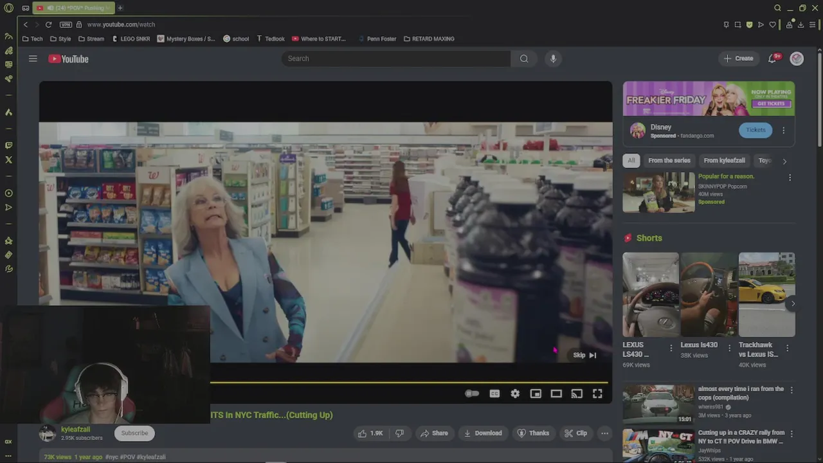Screen dimensions: 823x463
Task: Switch player to theater mode
Action: [556, 394]
